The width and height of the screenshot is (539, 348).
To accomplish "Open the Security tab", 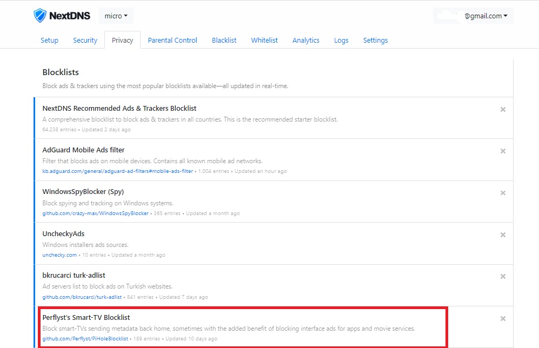I will tap(85, 40).
